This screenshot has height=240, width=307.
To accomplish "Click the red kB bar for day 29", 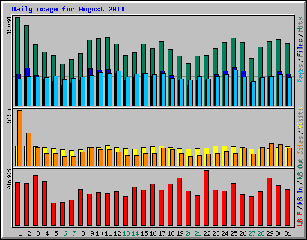I will pyautogui.click(x=269, y=202).
